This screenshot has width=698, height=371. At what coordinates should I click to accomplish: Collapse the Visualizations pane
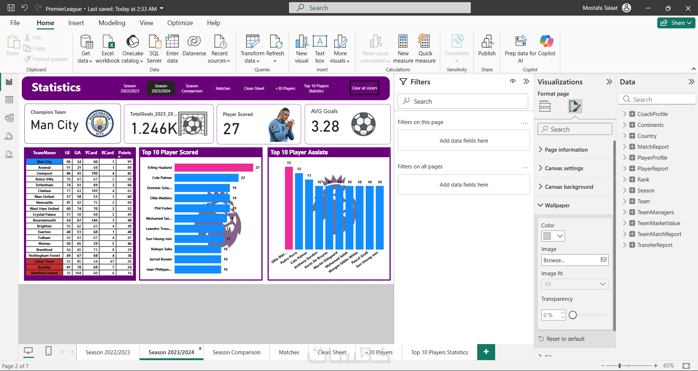tap(609, 81)
